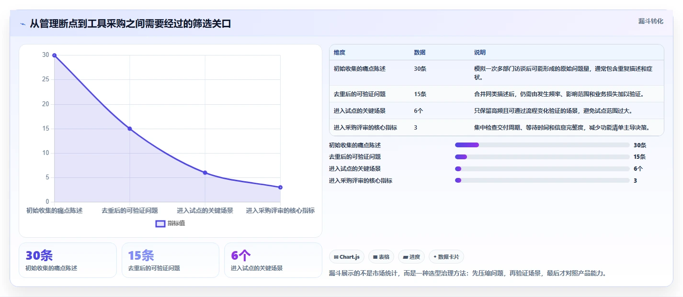
Task: Click the 数据 table column header
Action: (420, 53)
